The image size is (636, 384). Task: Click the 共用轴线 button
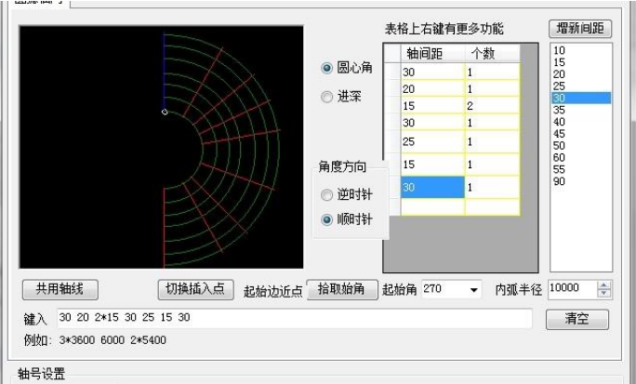(60, 289)
